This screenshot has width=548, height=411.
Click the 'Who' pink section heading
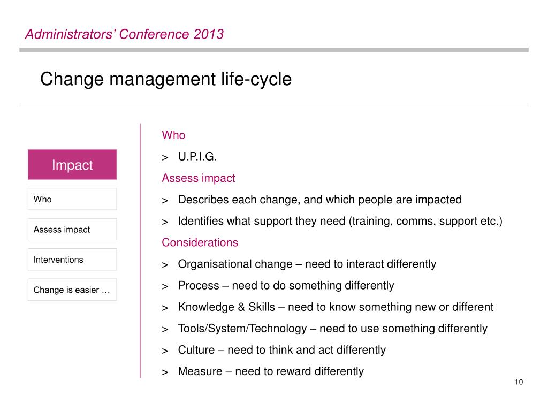coord(173,135)
